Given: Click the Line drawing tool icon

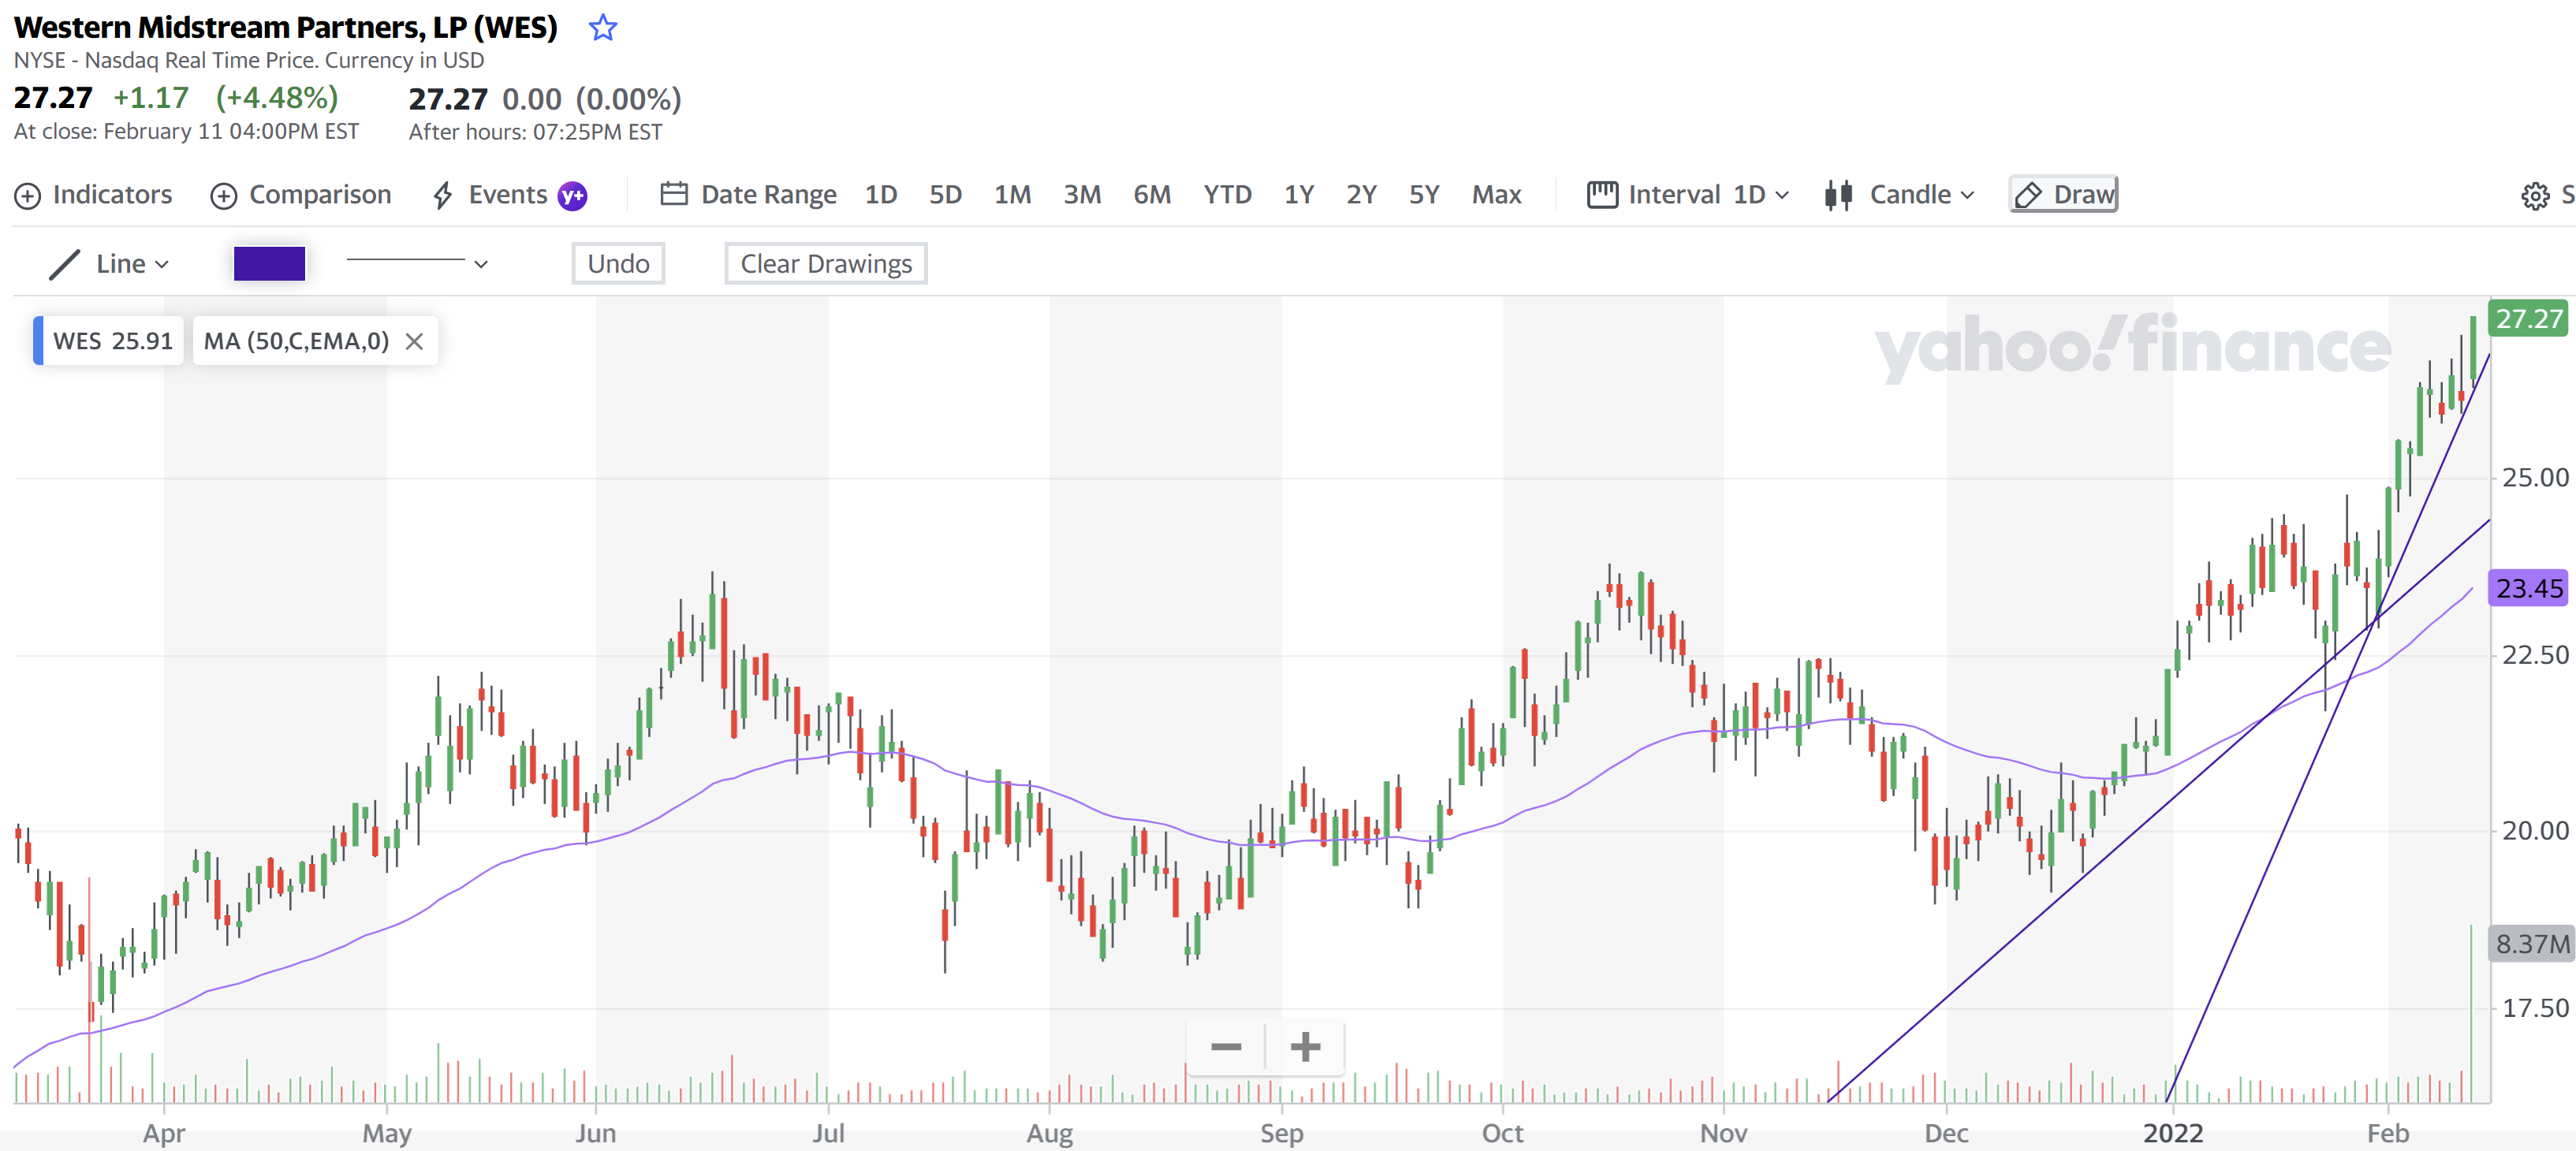Looking at the screenshot, I should (64, 264).
